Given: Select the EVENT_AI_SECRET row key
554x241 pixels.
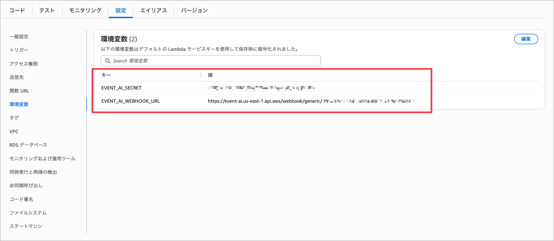Looking at the screenshot, I should pos(121,88).
